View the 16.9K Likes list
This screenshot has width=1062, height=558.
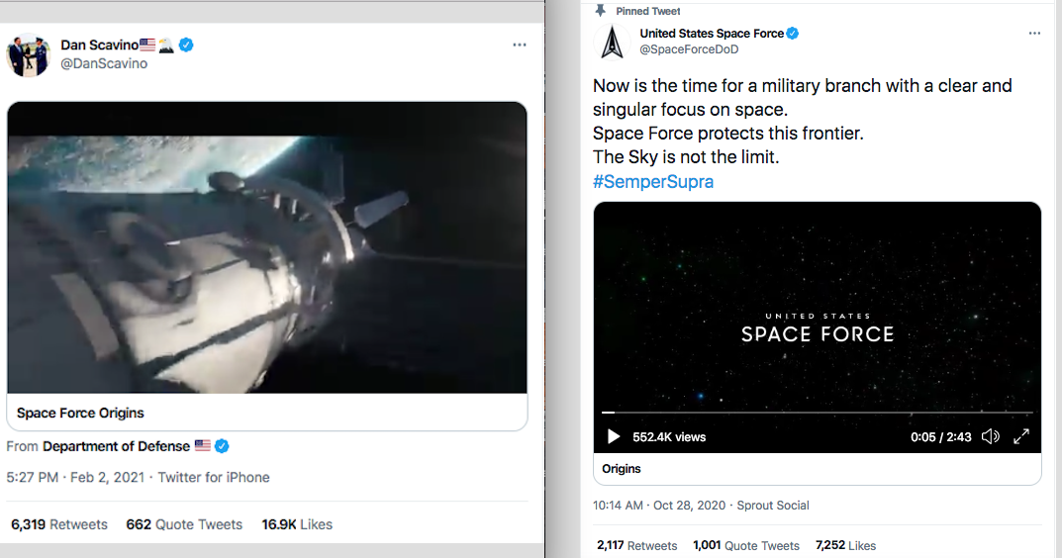tap(297, 524)
